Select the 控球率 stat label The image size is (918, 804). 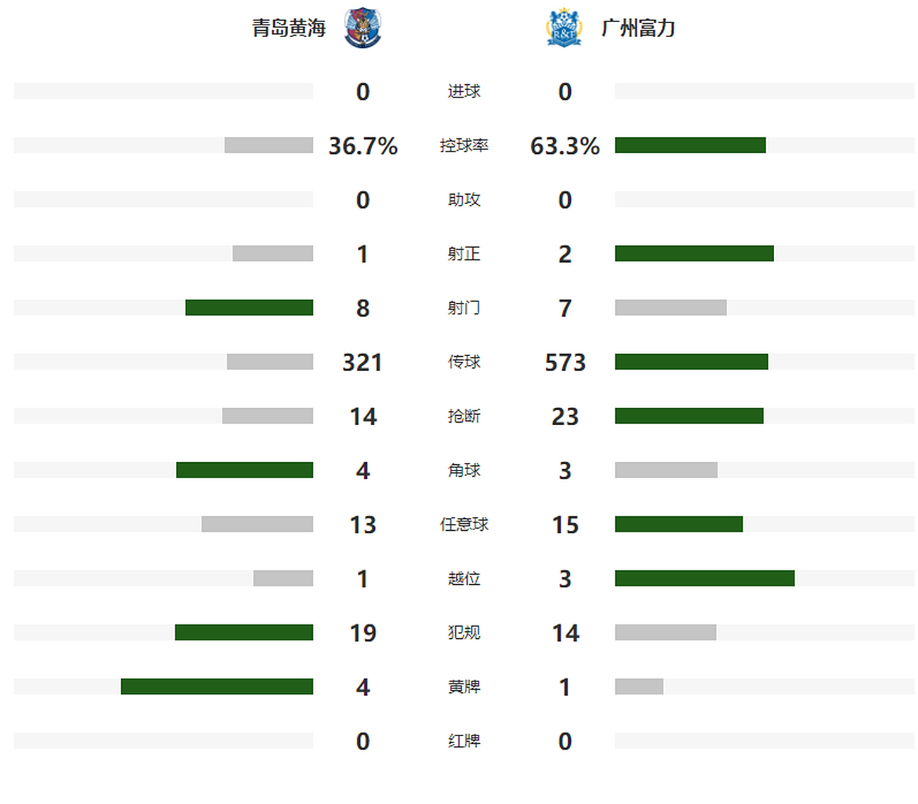[464, 146]
